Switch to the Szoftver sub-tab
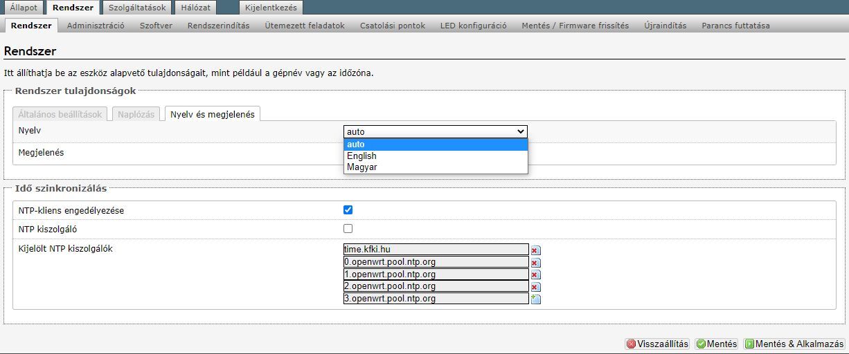 tap(156, 26)
